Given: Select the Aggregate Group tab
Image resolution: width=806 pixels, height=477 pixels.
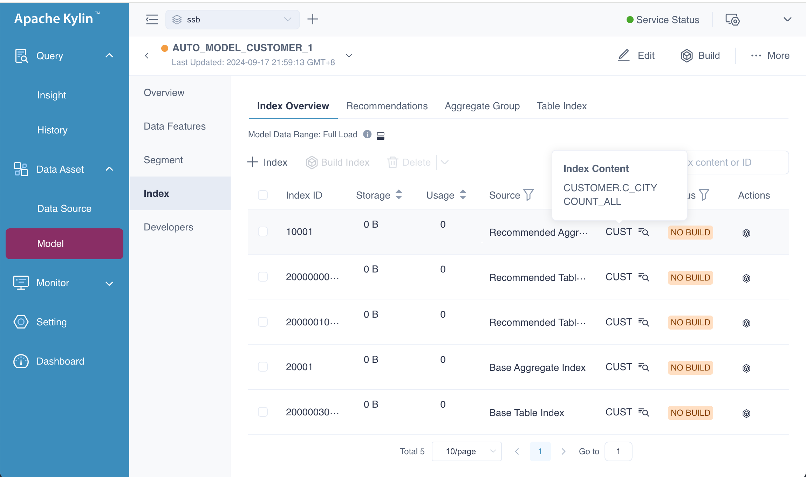Looking at the screenshot, I should tap(482, 106).
